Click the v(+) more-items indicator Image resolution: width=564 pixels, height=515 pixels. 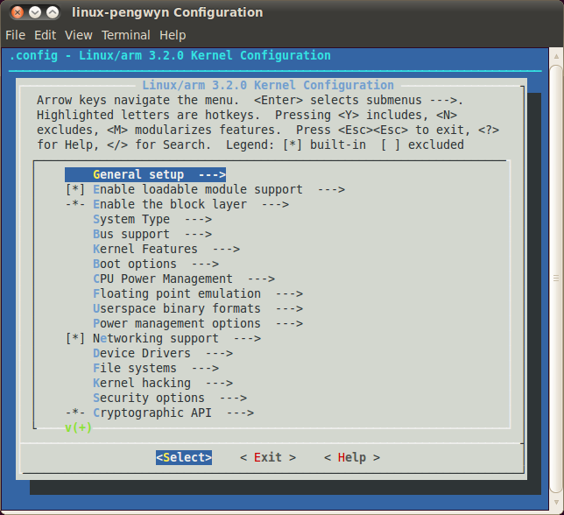point(78,427)
